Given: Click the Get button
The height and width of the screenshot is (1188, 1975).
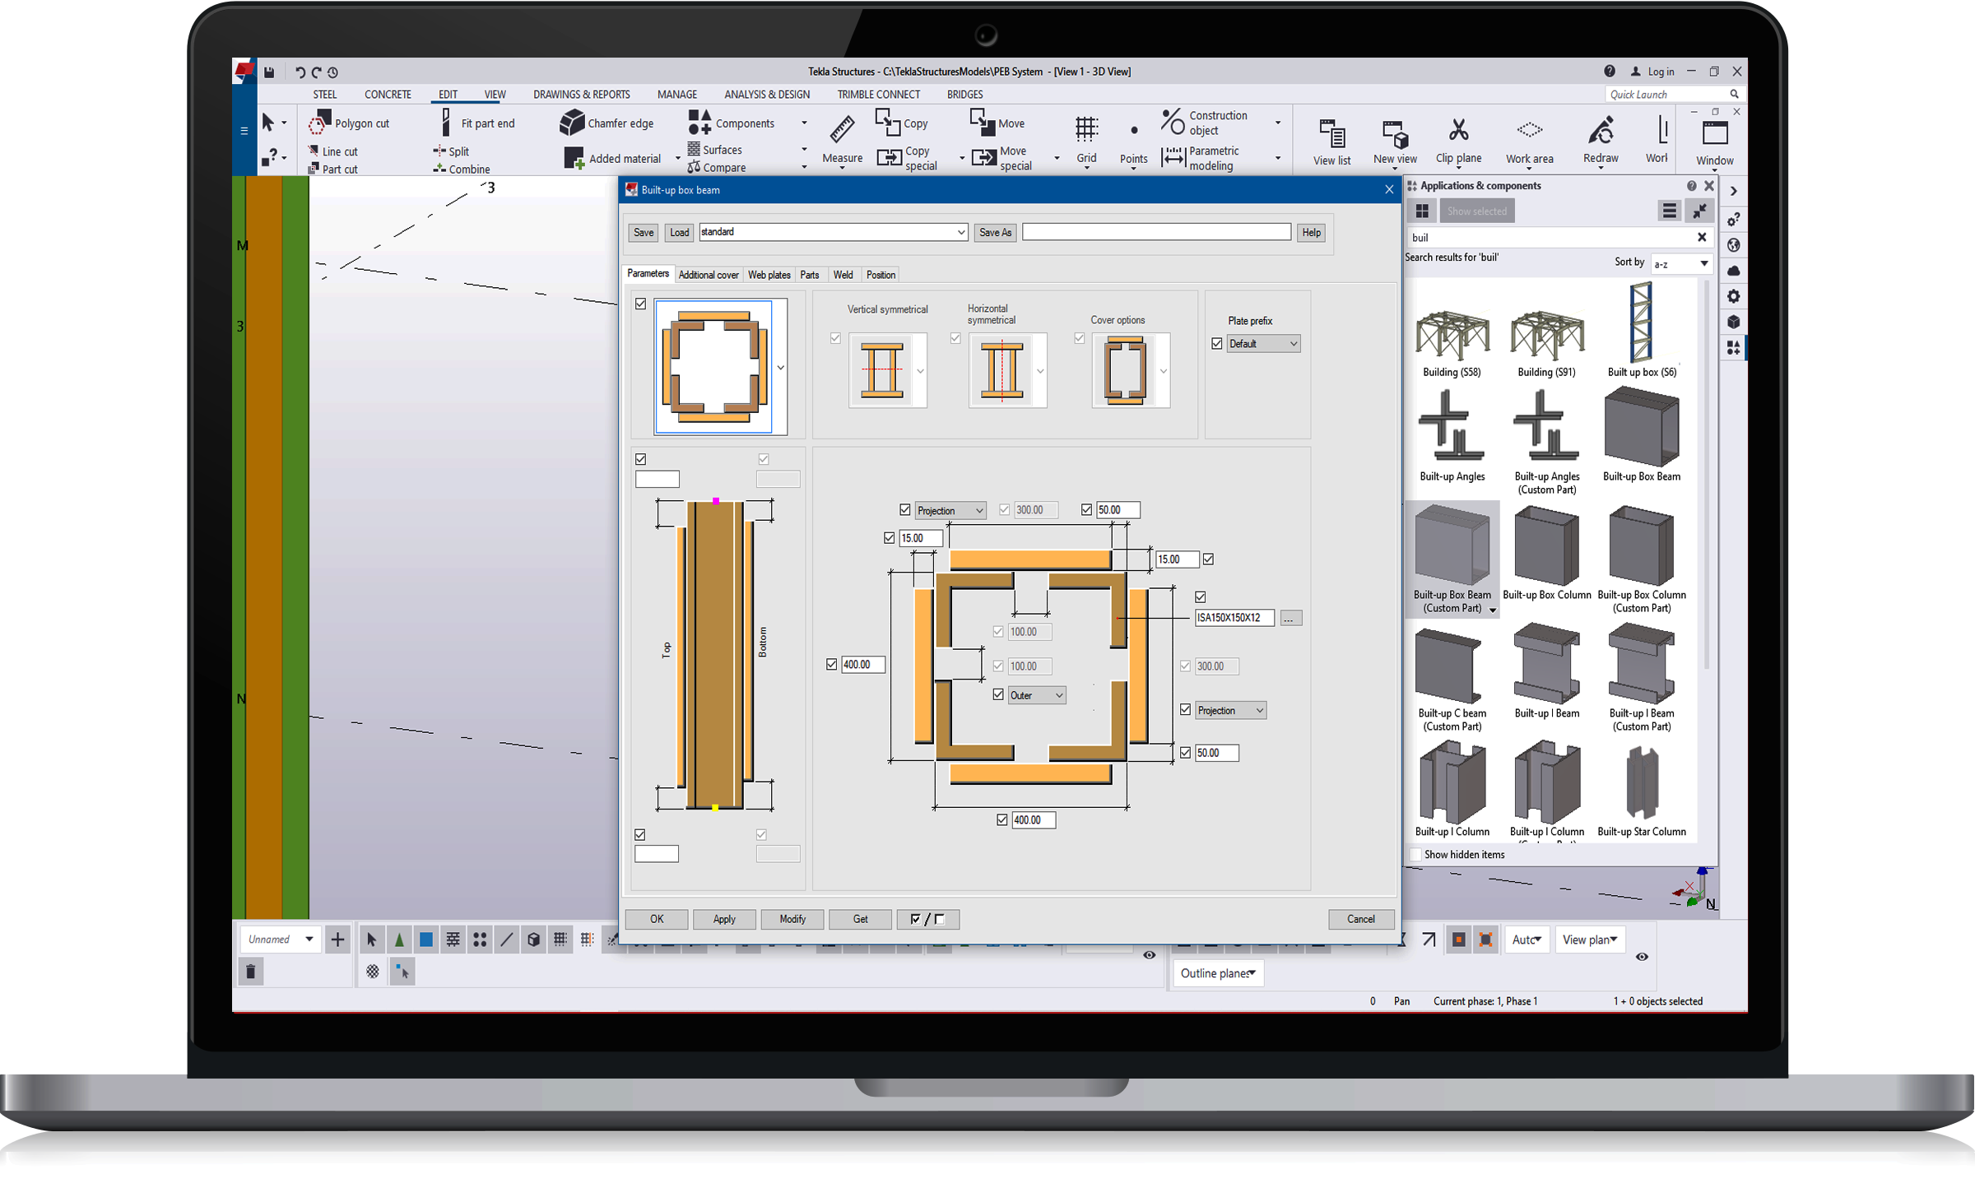Looking at the screenshot, I should pyautogui.click(x=860, y=920).
